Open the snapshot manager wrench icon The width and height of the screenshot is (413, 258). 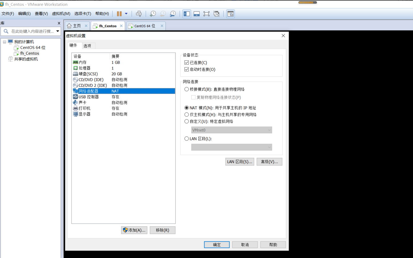pos(173,14)
